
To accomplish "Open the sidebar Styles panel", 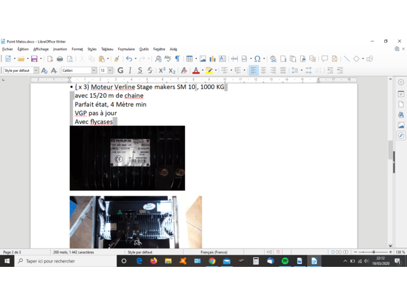I will point(401,114).
